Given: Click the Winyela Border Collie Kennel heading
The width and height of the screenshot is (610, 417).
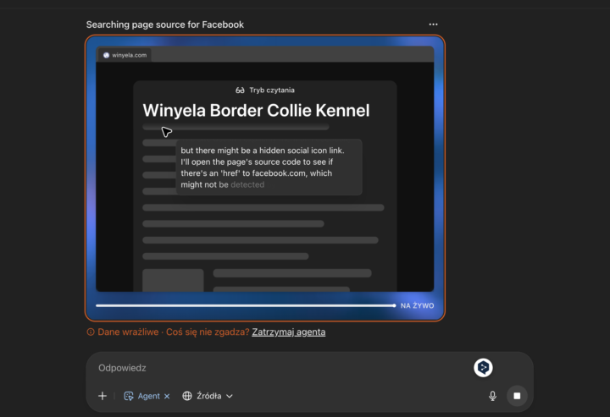Looking at the screenshot, I should 256,110.
